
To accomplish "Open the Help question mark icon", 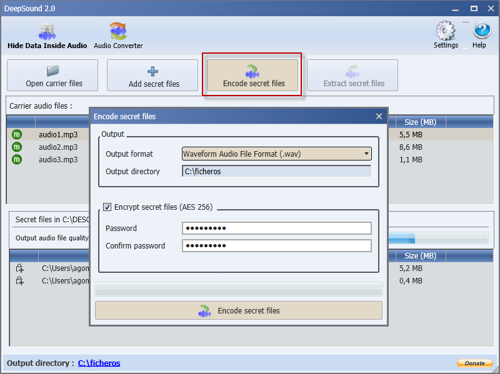I will [481, 35].
